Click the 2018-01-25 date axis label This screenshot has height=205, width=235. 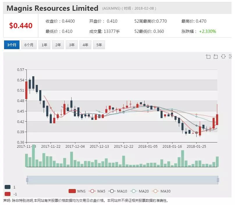pyautogui.click(x=196, y=146)
